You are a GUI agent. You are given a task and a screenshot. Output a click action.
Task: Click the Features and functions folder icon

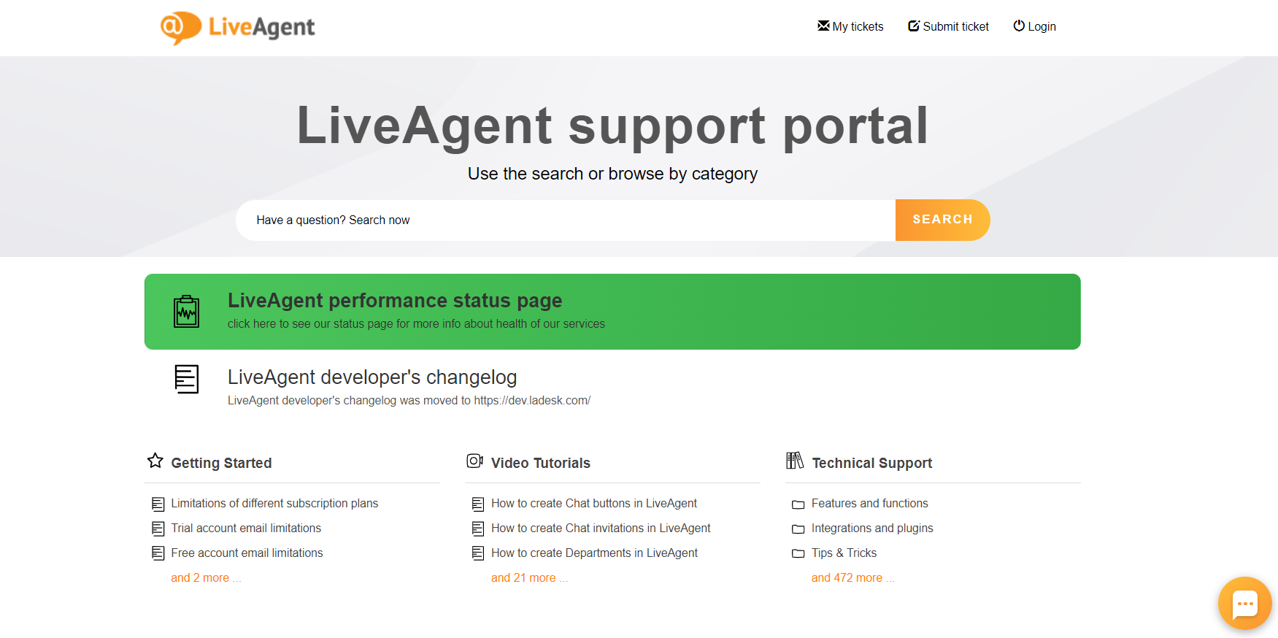pos(798,504)
